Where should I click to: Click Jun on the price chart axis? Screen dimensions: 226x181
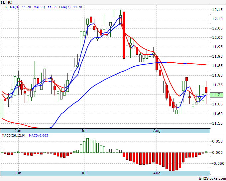coord(18,131)
